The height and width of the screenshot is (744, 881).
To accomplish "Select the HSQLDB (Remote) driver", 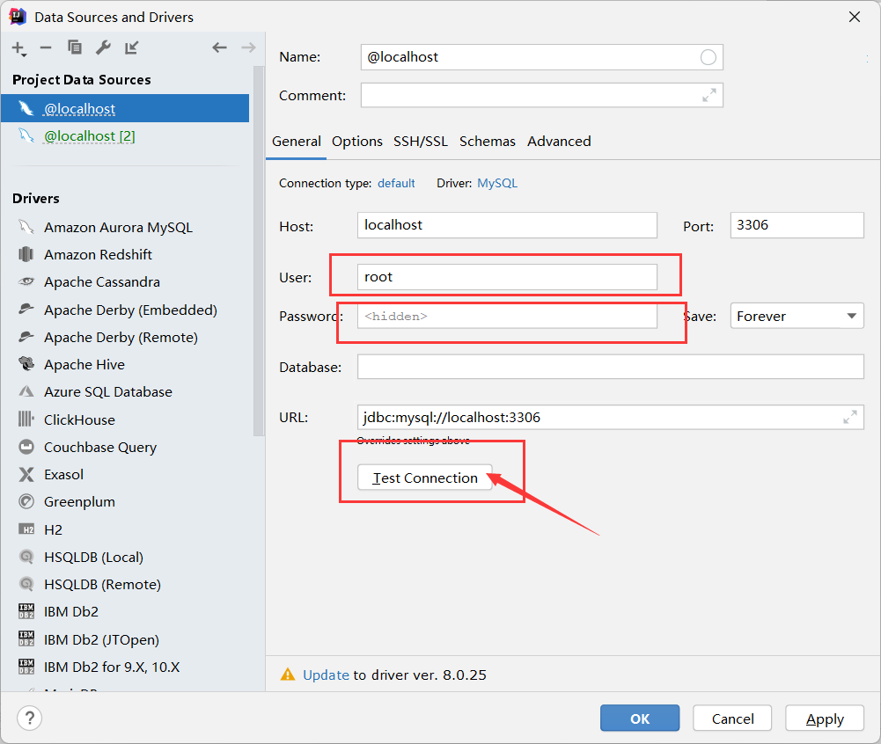I will click(102, 585).
